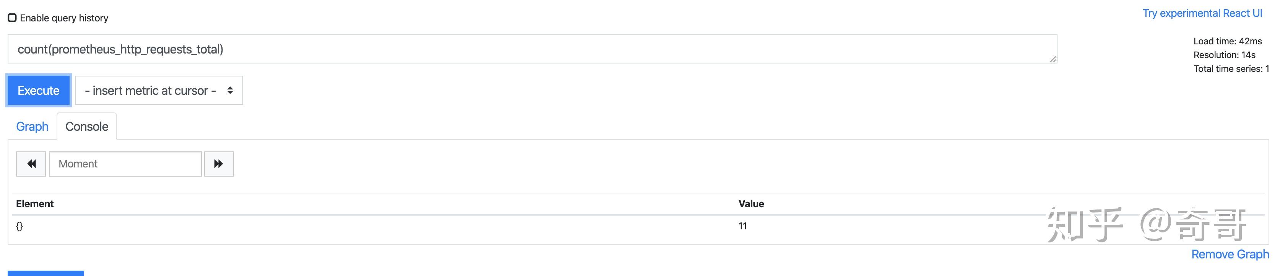Open the insert metric at cursor dropdown
Screen dimensions: 1280x276
(159, 90)
